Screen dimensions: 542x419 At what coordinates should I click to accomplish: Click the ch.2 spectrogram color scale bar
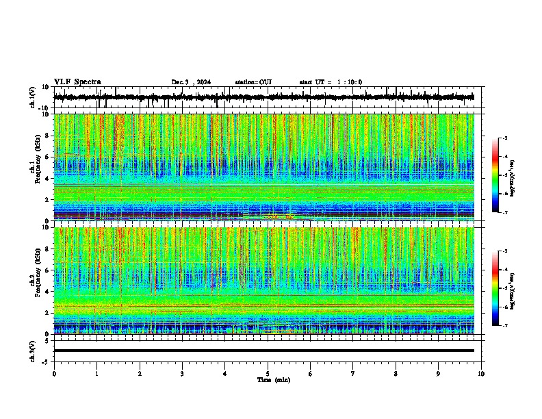coord(495,288)
